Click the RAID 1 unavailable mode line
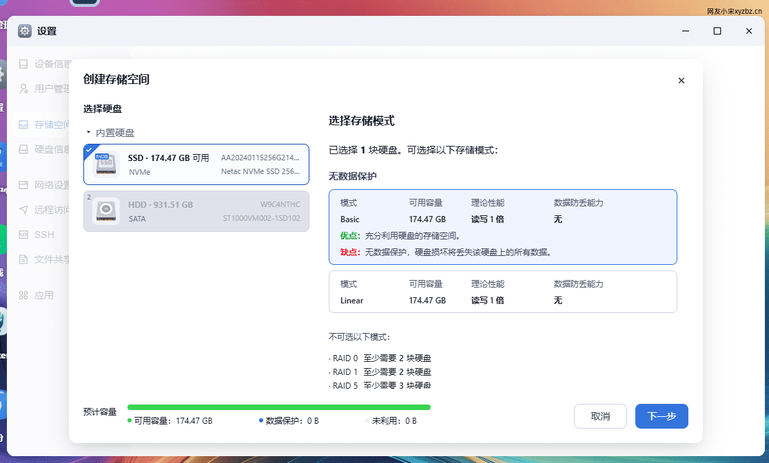 point(380,372)
